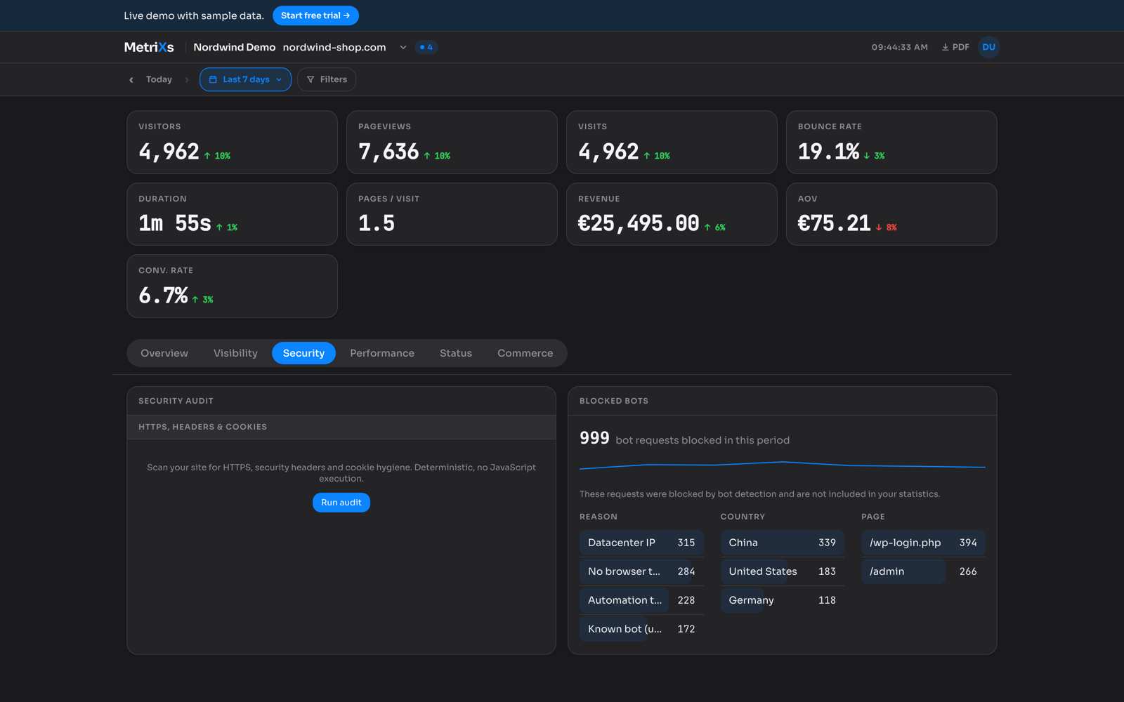Jump to Today
This screenshot has width=1124, height=702.
(159, 79)
